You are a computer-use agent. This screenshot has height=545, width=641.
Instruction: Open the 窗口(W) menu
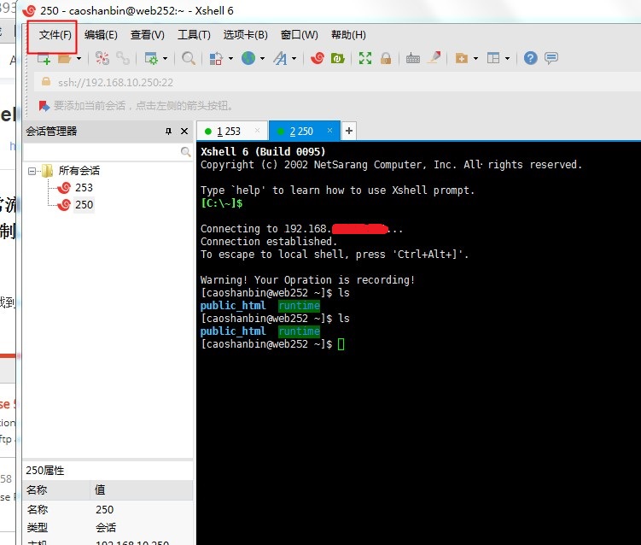pos(300,35)
